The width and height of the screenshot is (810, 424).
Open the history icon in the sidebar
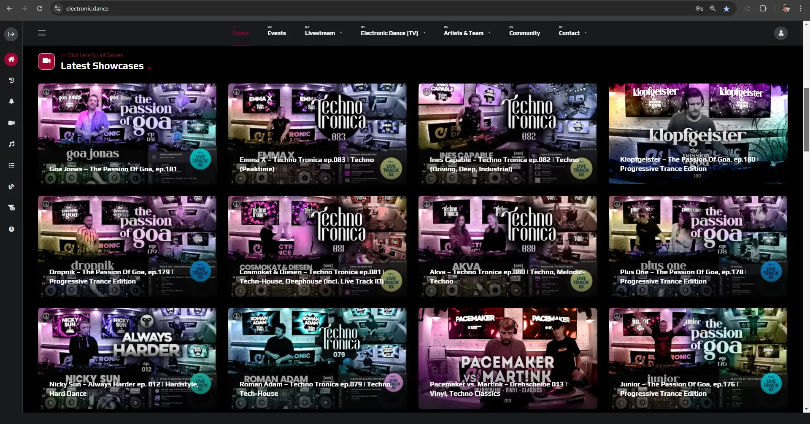tap(11, 80)
